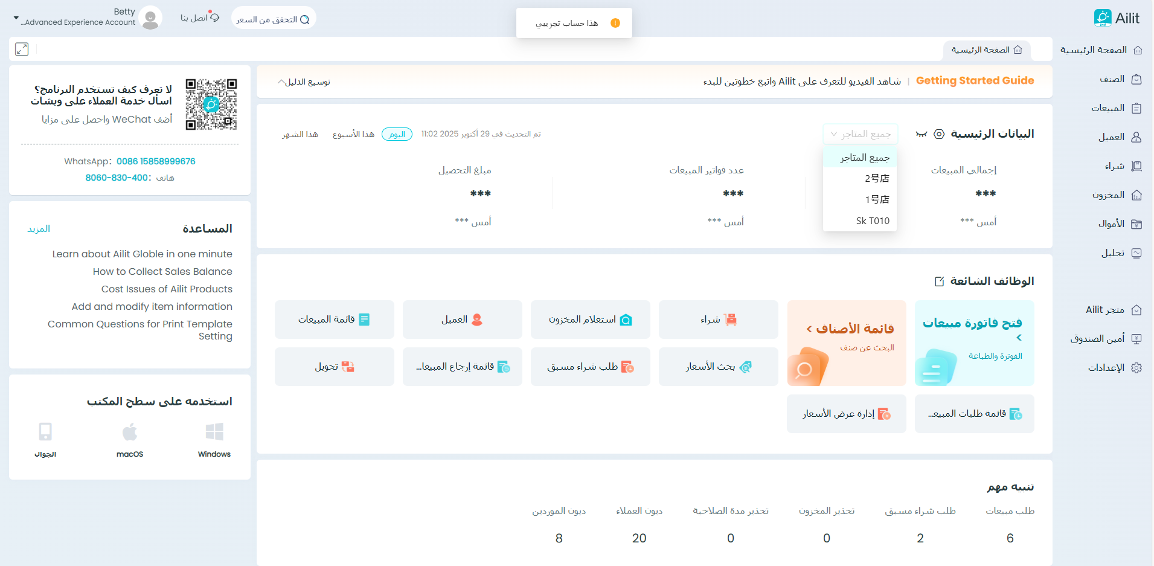Image resolution: width=1154 pixels, height=566 pixels.
Task: Open the المزيد link in the help panel
Action: click(x=39, y=229)
